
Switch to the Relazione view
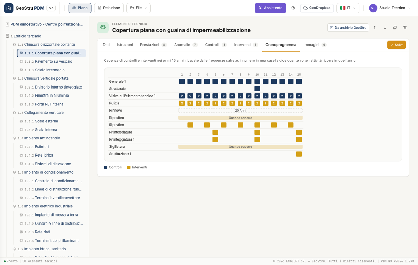(x=109, y=8)
